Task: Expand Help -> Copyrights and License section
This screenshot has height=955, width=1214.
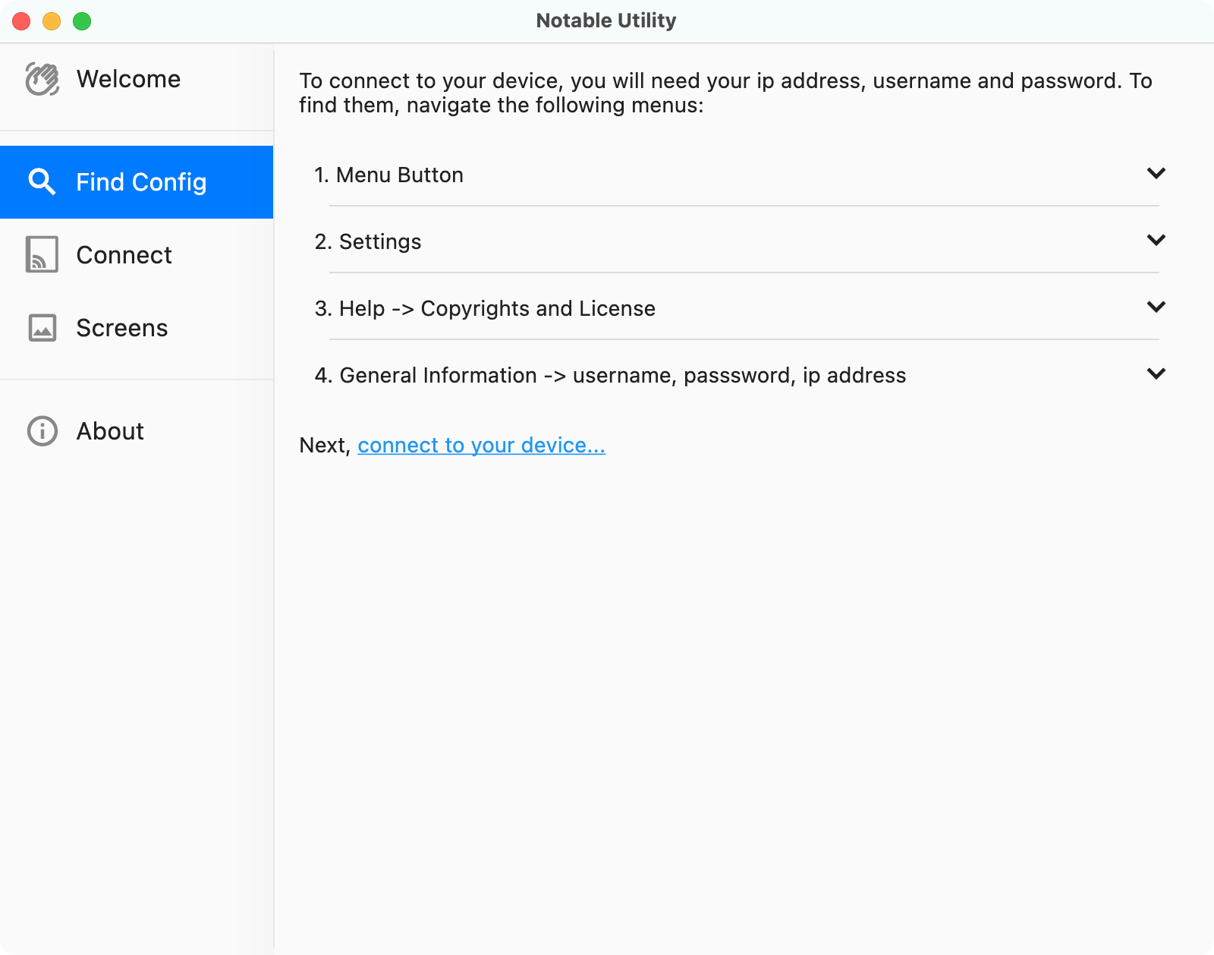Action: pyautogui.click(x=1156, y=307)
